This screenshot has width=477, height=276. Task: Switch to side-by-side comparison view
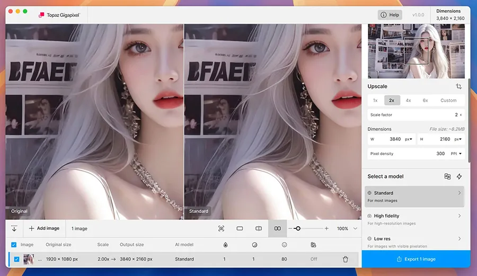coord(277,228)
